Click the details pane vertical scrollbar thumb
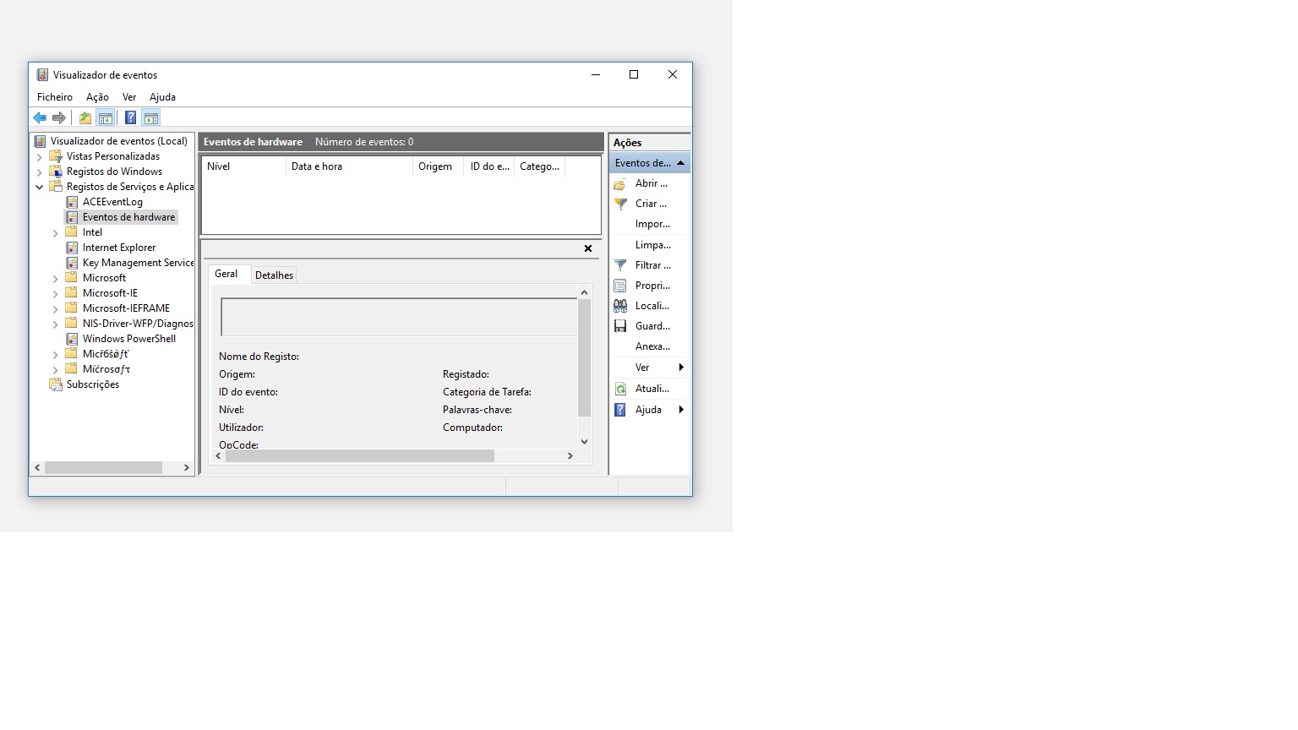1298x730 pixels. (584, 358)
